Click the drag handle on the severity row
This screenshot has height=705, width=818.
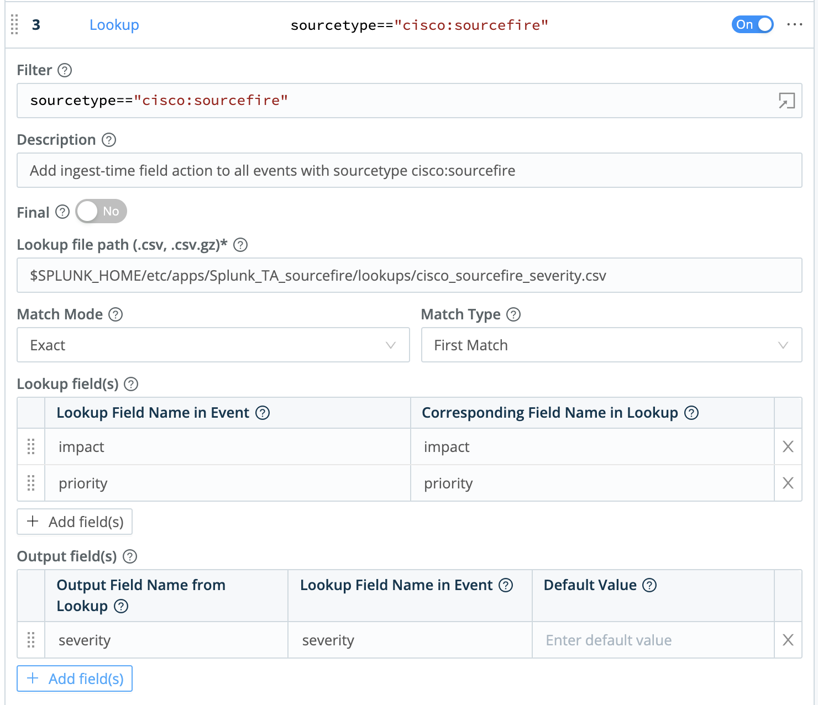[x=30, y=640]
